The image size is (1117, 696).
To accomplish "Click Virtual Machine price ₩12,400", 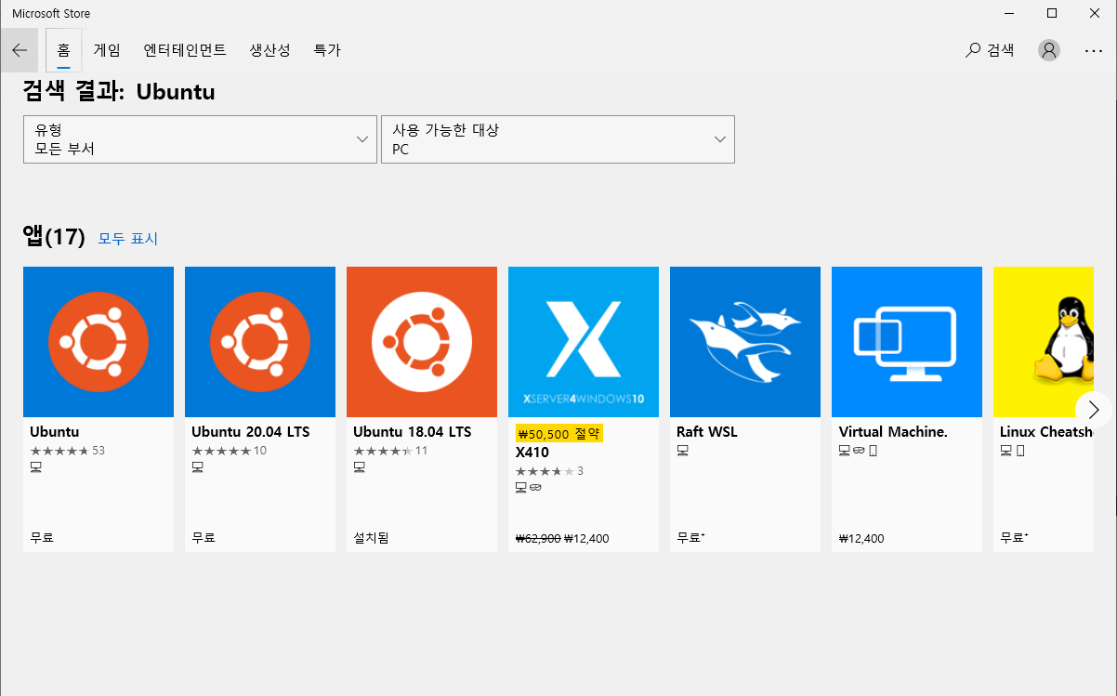I will 861,538.
